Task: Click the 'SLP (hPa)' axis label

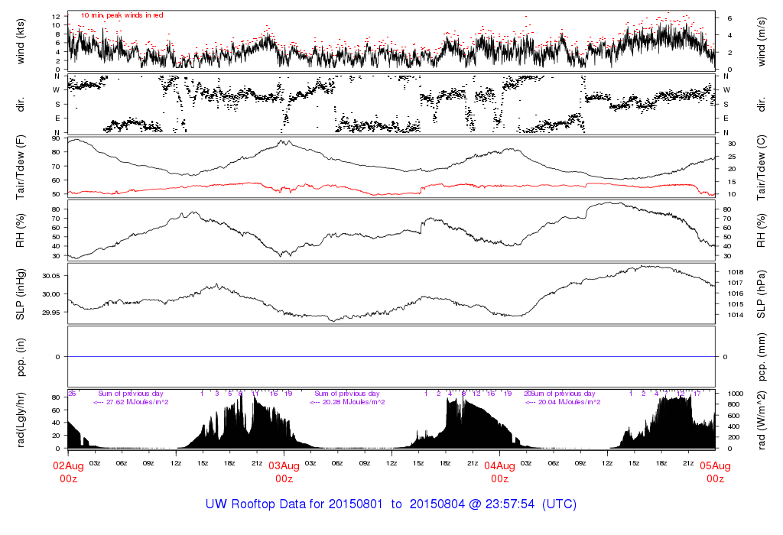Action: tap(761, 294)
